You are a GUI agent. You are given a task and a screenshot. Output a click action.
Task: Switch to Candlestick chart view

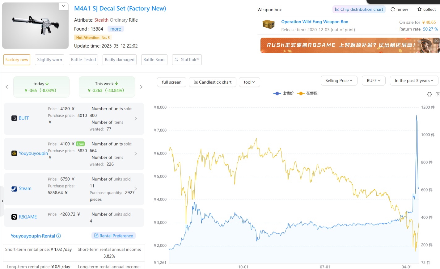click(x=213, y=82)
